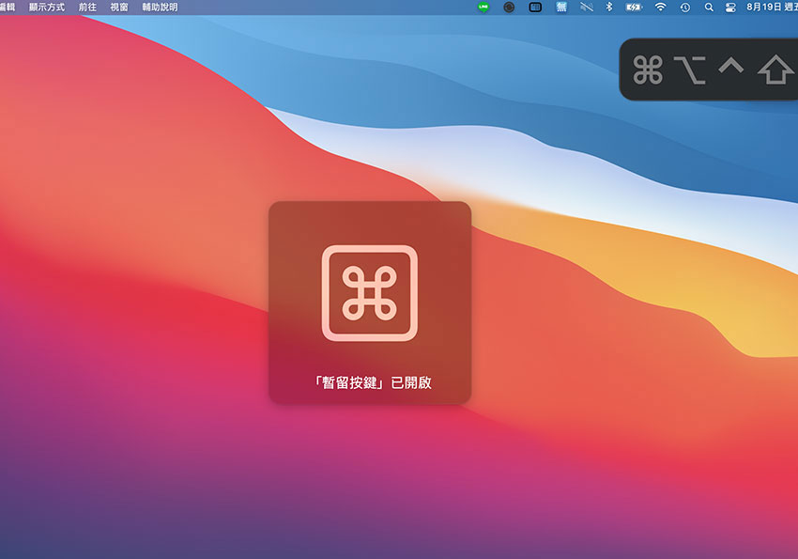Open the 視窗 menu
Viewport: 798px width, 559px height.
(119, 8)
